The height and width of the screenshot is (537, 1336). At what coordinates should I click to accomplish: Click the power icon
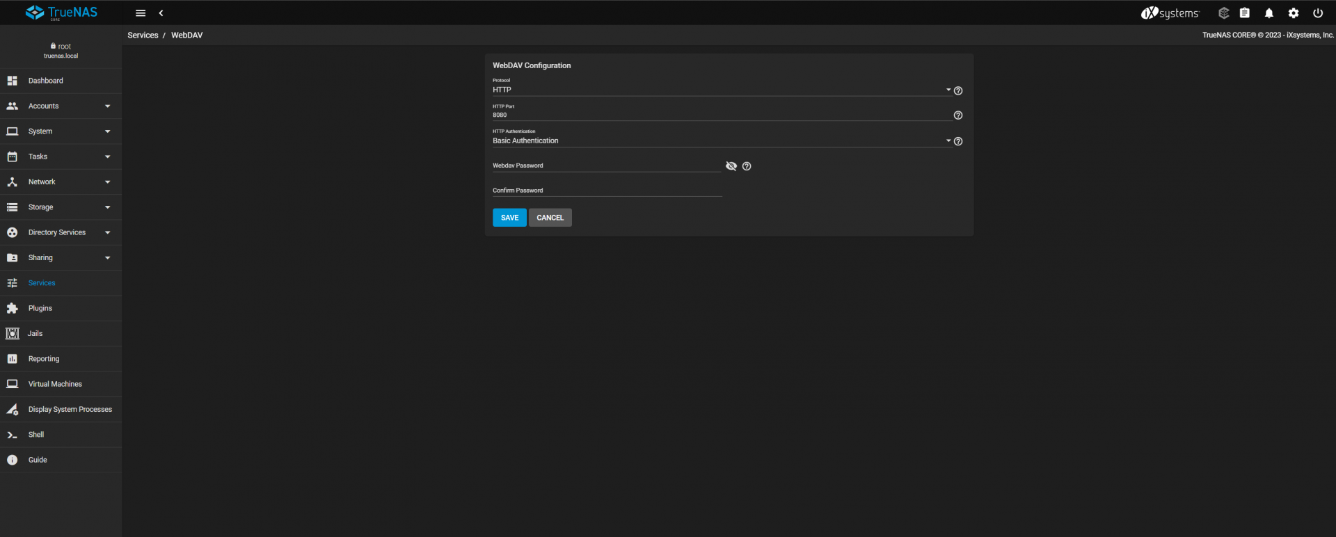1318,13
